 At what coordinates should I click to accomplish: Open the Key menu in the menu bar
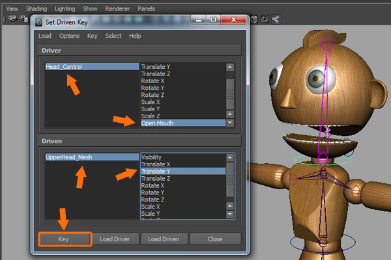click(93, 36)
